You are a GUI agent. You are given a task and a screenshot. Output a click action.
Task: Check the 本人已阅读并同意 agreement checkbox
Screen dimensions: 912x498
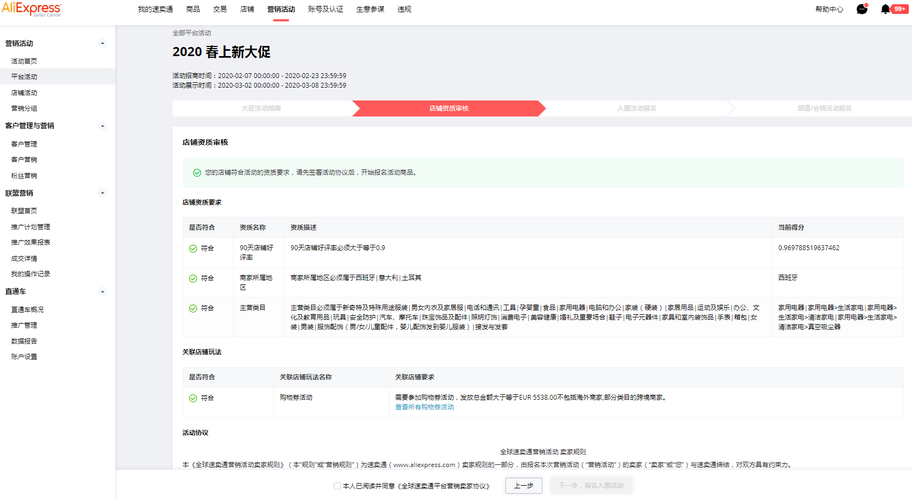coord(337,486)
